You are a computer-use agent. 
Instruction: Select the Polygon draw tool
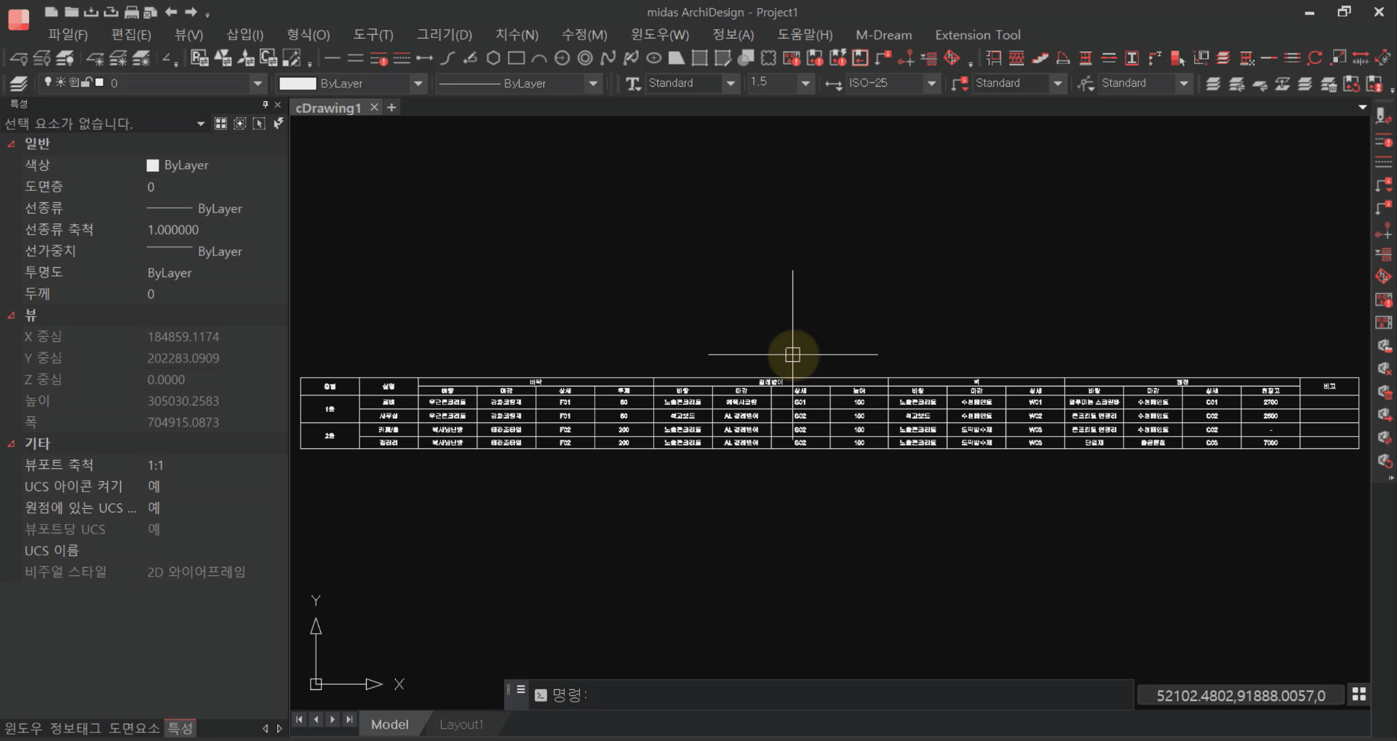tap(493, 58)
